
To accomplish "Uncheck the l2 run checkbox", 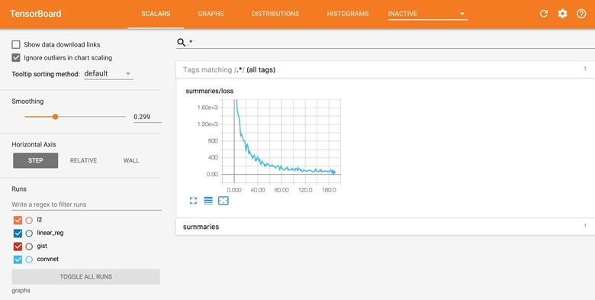I will [18, 220].
